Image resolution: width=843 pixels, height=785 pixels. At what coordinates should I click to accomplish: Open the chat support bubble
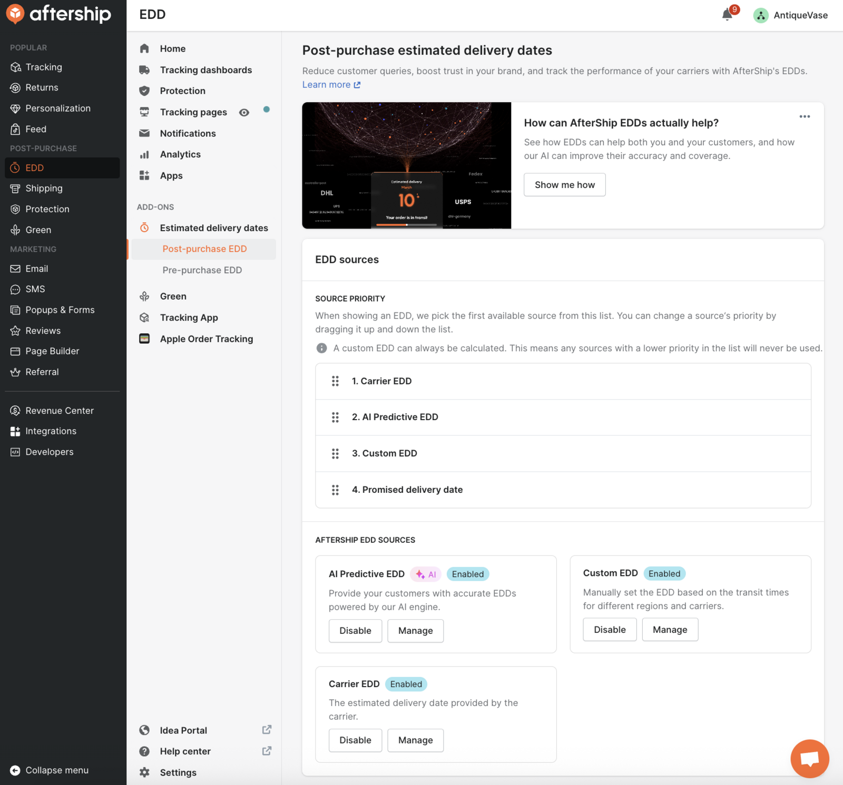(x=809, y=758)
